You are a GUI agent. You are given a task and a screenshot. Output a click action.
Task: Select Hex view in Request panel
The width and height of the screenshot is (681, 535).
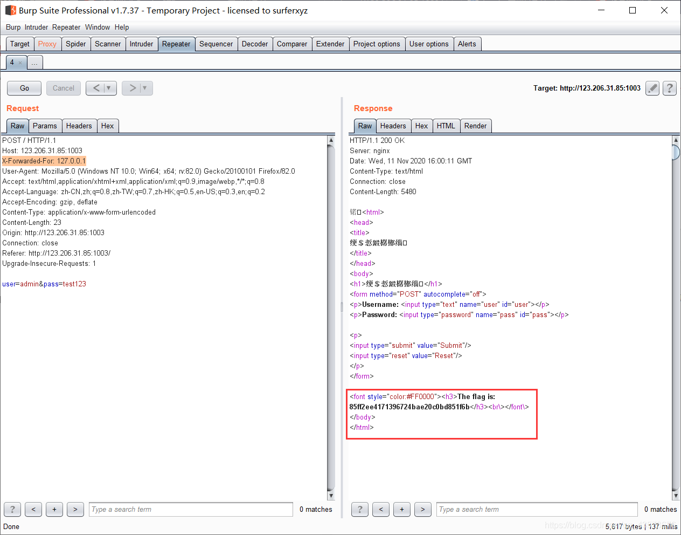click(x=108, y=126)
